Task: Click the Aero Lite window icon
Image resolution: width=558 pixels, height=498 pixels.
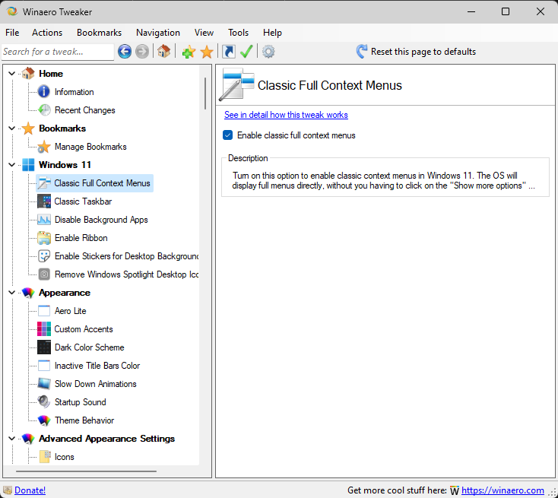Action: [x=44, y=311]
